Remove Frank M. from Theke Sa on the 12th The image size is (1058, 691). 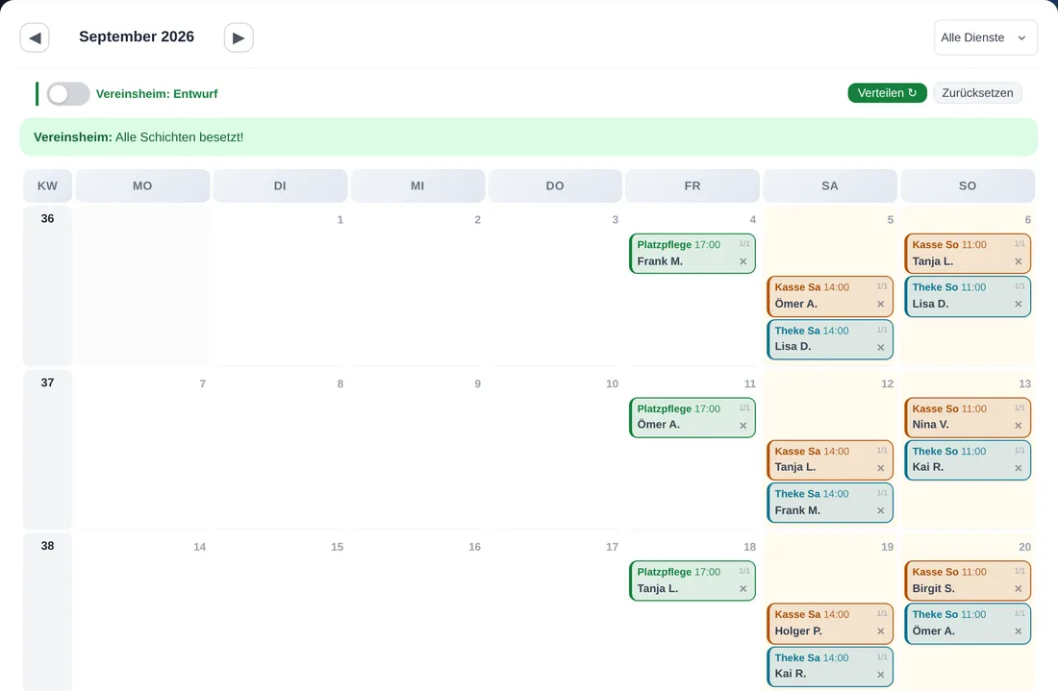[880, 511]
